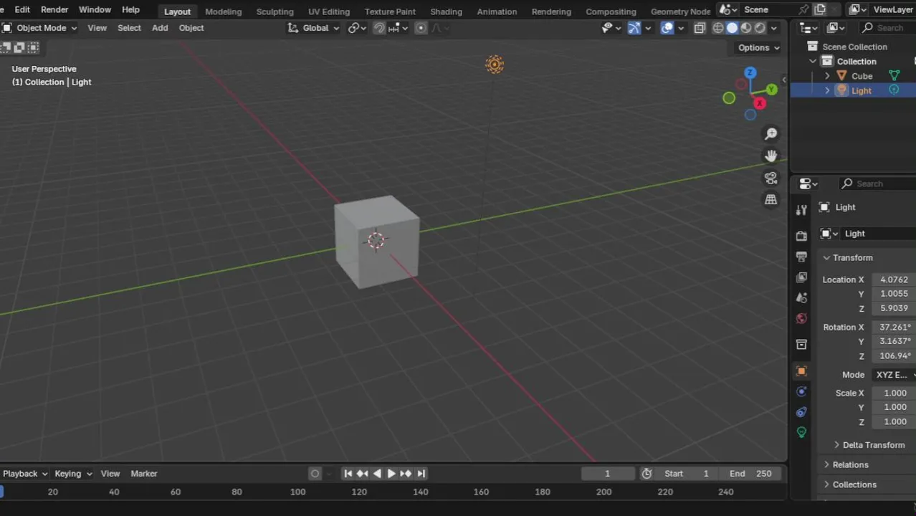The height and width of the screenshot is (516, 916).
Task: Enable material preview shading
Action: pos(746,28)
